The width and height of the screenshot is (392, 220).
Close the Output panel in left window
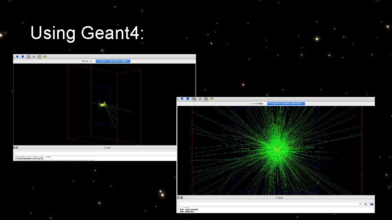[x=14, y=147]
